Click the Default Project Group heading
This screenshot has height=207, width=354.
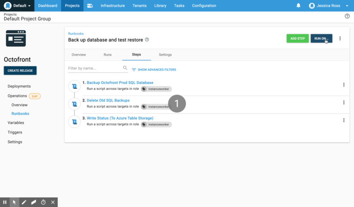point(27,18)
